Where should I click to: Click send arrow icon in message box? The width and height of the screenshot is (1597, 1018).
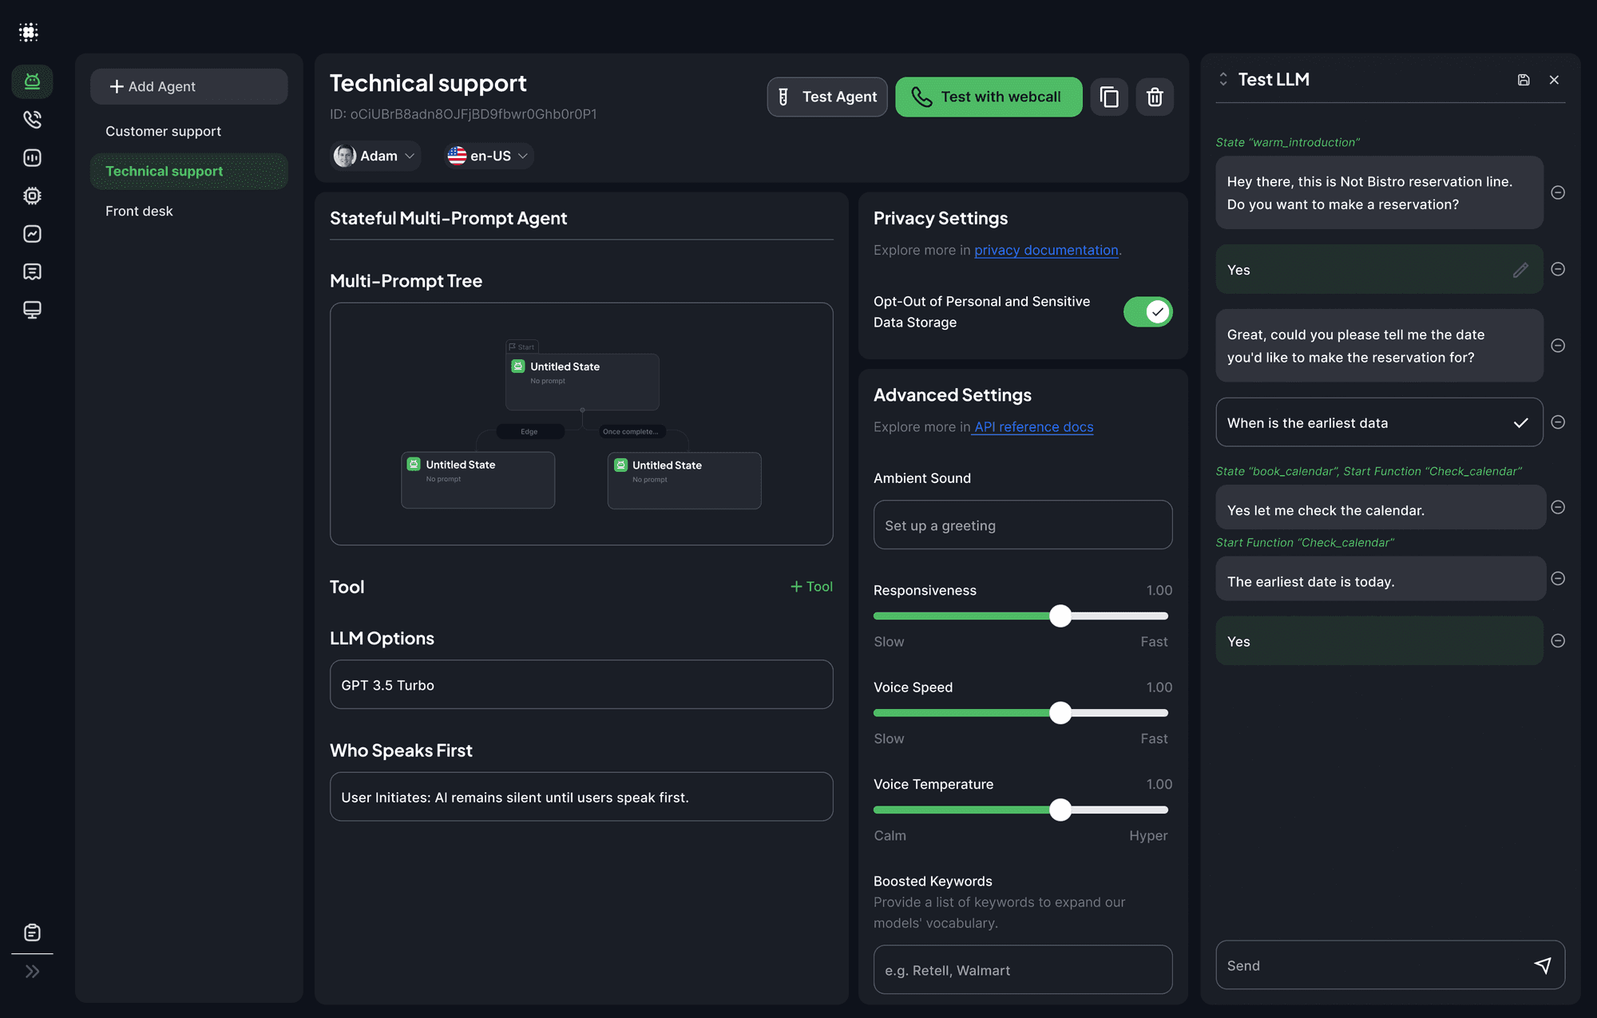click(x=1543, y=965)
